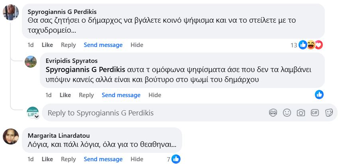This screenshot has height=164, width=340.
Task: Open the GIF picker in reply box
Action: click(x=315, y=113)
